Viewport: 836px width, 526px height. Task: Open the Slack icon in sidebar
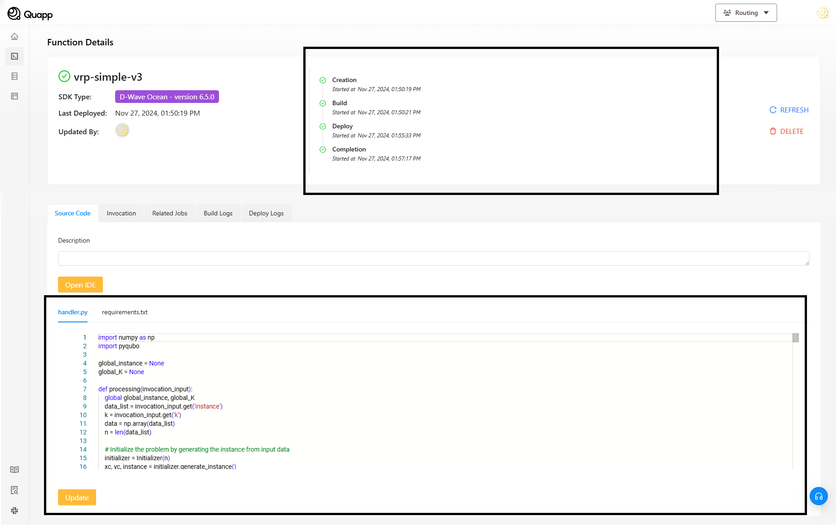(x=15, y=511)
